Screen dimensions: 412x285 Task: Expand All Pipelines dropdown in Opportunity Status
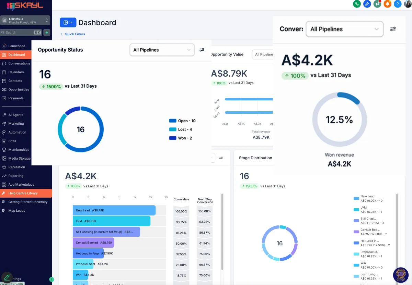tap(162, 50)
